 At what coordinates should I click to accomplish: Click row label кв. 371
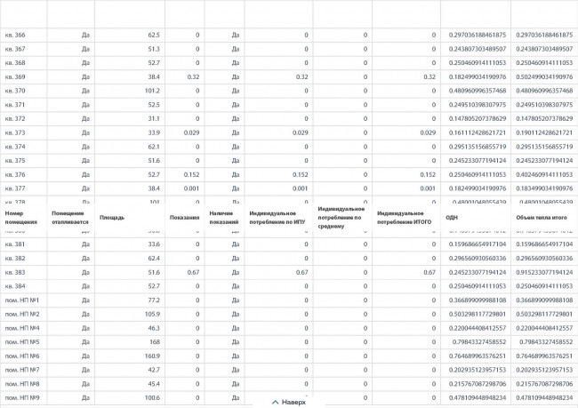coord(15,105)
